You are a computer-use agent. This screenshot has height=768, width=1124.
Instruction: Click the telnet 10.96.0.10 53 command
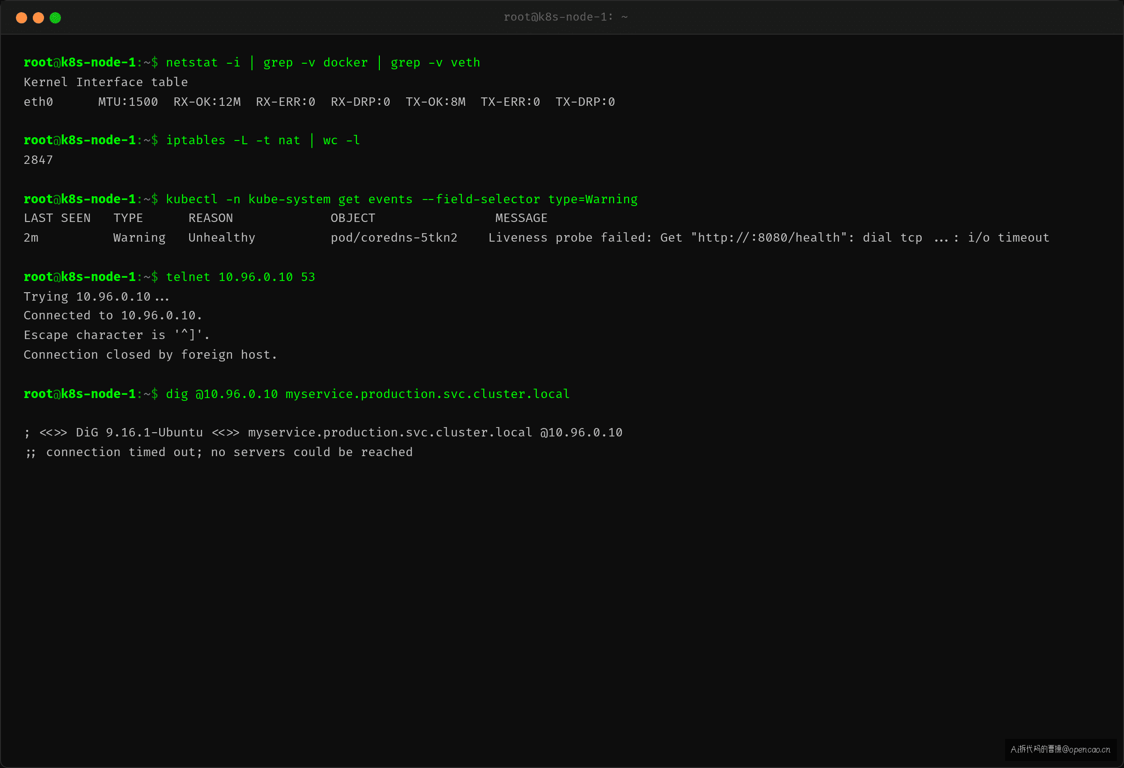point(240,277)
